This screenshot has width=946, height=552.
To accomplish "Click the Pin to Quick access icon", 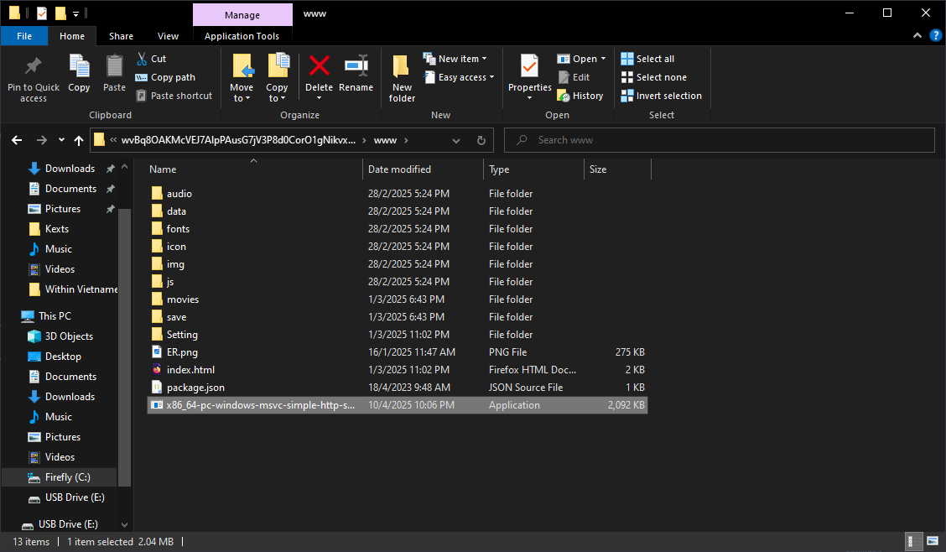I will 34,67.
